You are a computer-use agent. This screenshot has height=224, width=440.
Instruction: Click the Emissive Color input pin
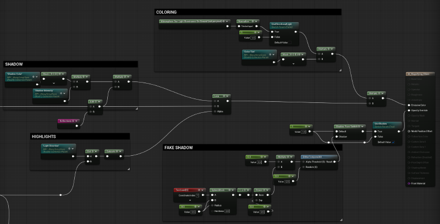pyautogui.click(x=409, y=105)
